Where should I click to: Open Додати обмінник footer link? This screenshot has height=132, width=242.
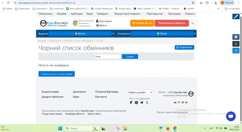pyautogui.click(x=53, y=97)
